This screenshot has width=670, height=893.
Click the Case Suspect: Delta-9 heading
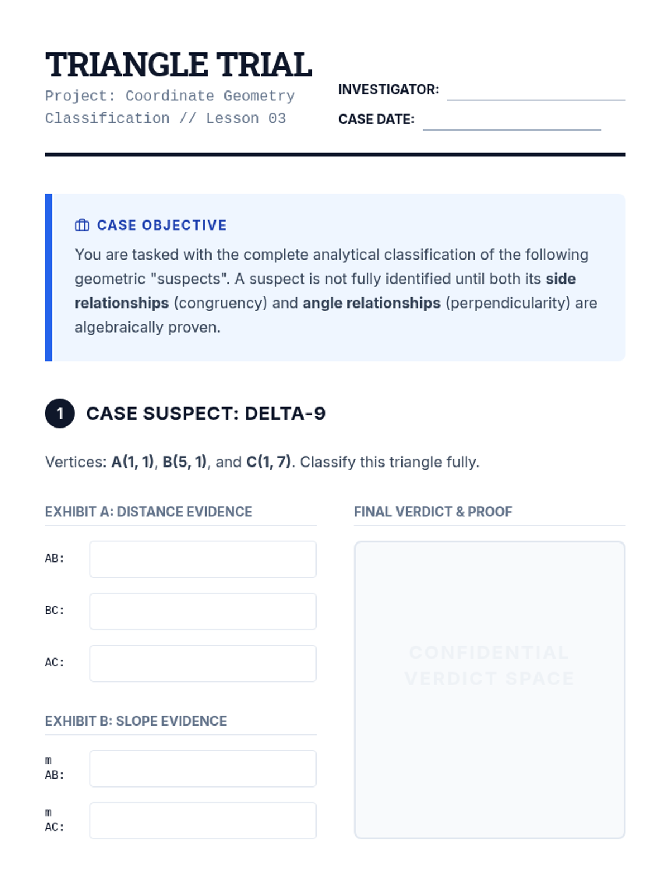click(205, 414)
